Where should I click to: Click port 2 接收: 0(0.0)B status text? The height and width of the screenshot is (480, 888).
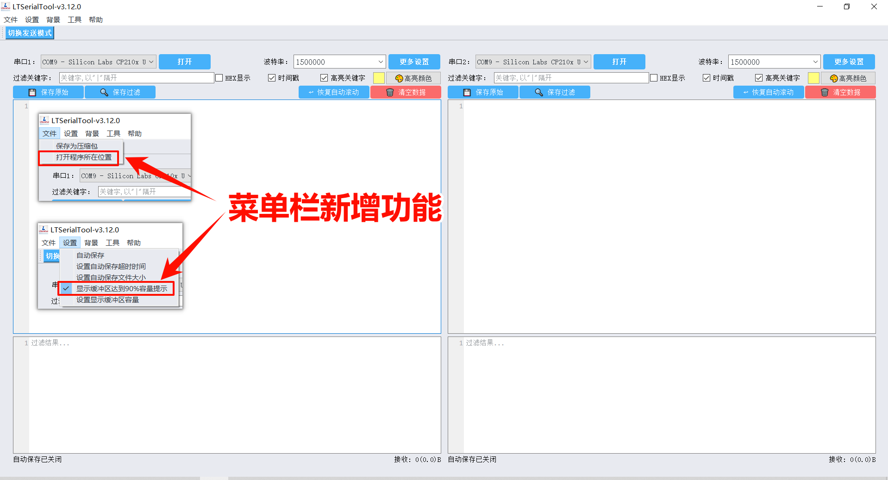[852, 459]
